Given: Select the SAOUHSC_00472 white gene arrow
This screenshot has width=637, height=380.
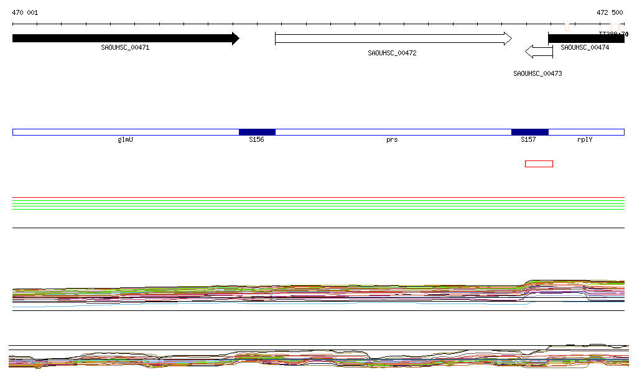Looking at the screenshot, I should click(392, 39).
